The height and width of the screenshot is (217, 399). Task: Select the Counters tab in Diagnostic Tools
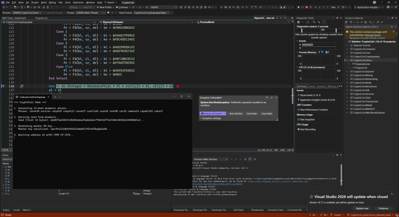point(321,86)
